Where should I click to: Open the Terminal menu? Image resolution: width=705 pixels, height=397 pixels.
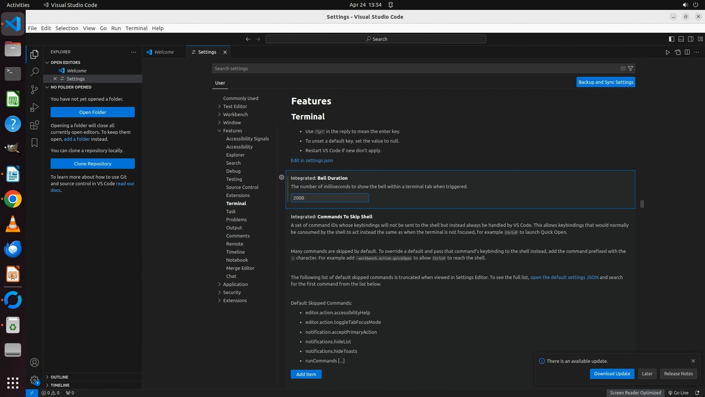pyautogui.click(x=136, y=28)
